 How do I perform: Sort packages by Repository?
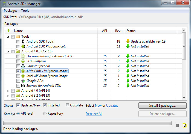pos(45,114)
